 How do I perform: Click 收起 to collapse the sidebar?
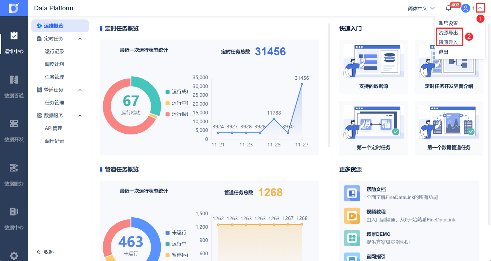click(49, 252)
